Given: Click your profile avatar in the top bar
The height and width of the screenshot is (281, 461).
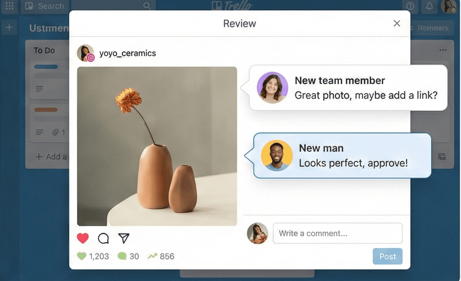Looking at the screenshot, I should tap(449, 6).
